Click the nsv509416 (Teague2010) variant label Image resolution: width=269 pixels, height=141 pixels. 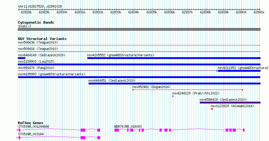[38, 49]
